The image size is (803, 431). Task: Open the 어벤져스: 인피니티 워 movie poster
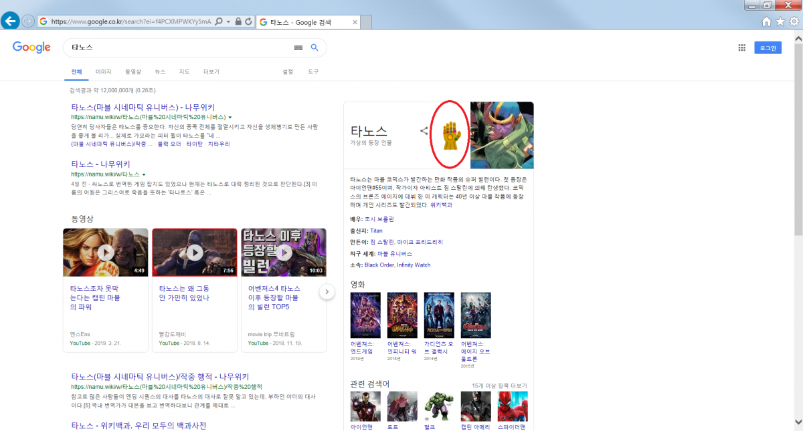(402, 315)
